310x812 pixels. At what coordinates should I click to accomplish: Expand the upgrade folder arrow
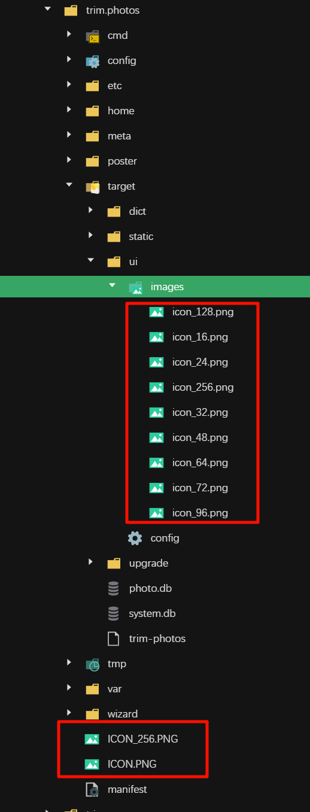[x=91, y=562]
